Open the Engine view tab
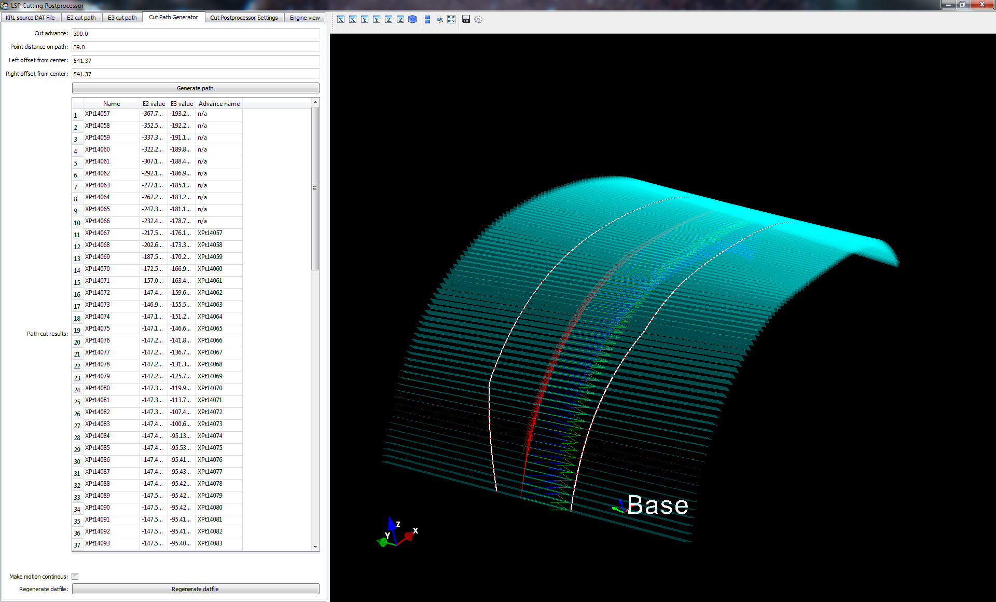 tap(305, 18)
